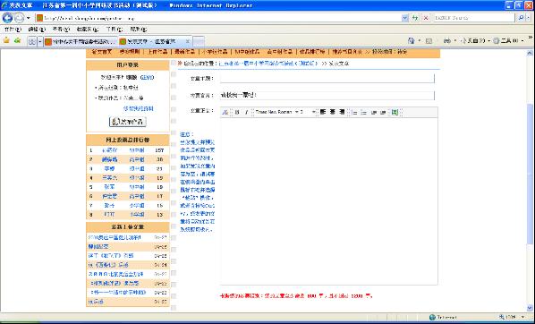This screenshot has width=535, height=324.
Task: Toggle Bold in editor toolbar
Action: (237, 112)
